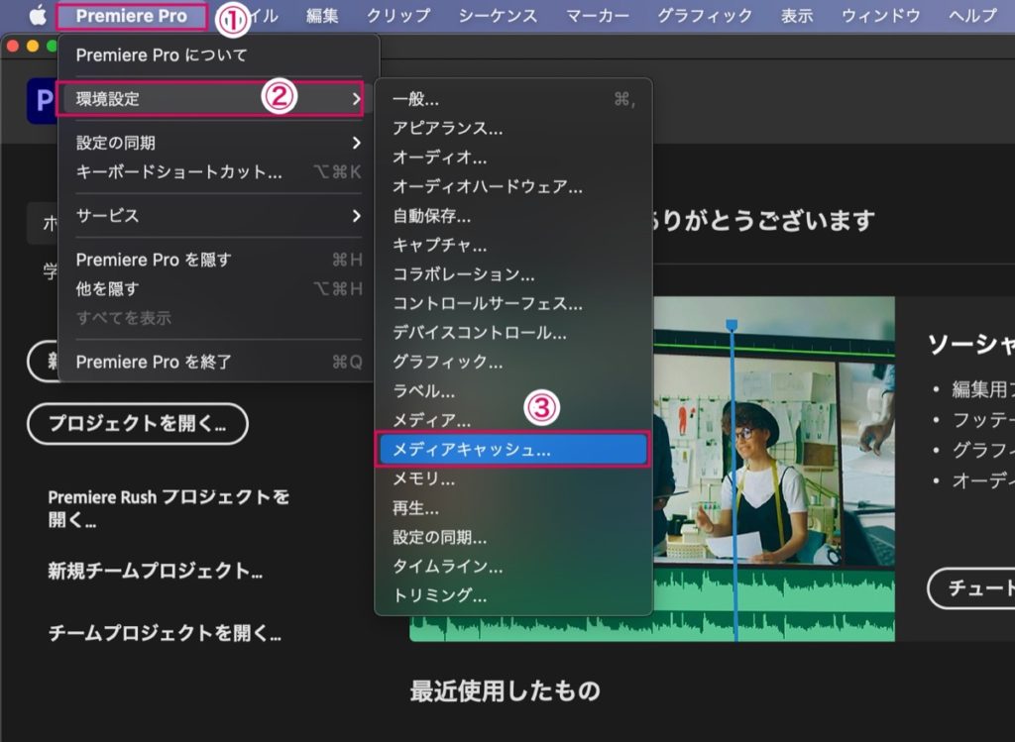Expand the 設定の同期 submenu
The height and width of the screenshot is (742, 1015).
click(217, 143)
